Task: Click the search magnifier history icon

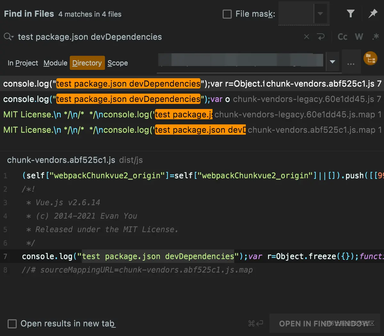Action: pos(9,37)
